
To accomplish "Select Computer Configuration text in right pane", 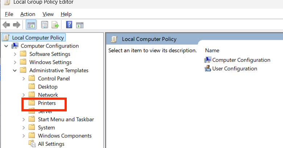I will (241, 60).
